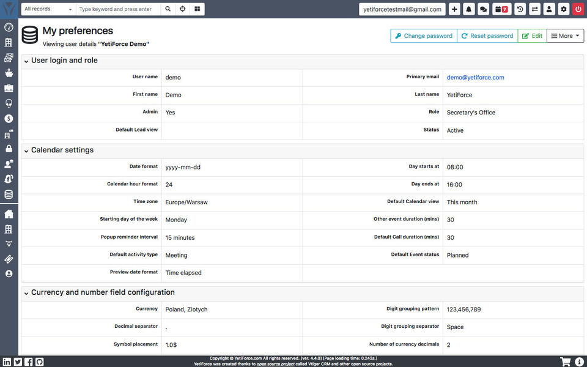The image size is (587, 367).
Task: Open the LinkedIn footer icon
Action: click(x=7, y=361)
